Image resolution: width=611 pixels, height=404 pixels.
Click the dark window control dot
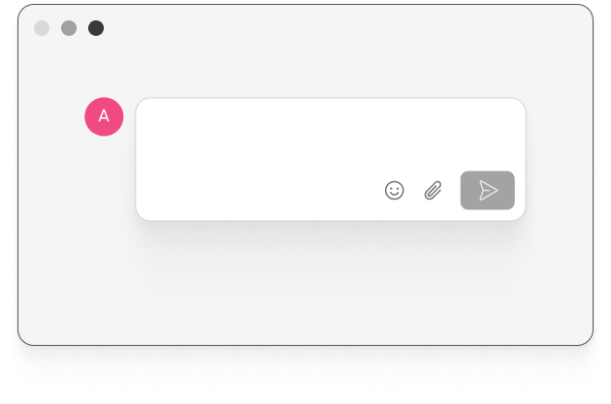pos(96,28)
